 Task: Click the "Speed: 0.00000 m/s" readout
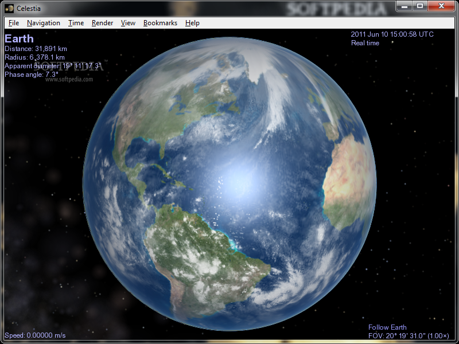35,335
